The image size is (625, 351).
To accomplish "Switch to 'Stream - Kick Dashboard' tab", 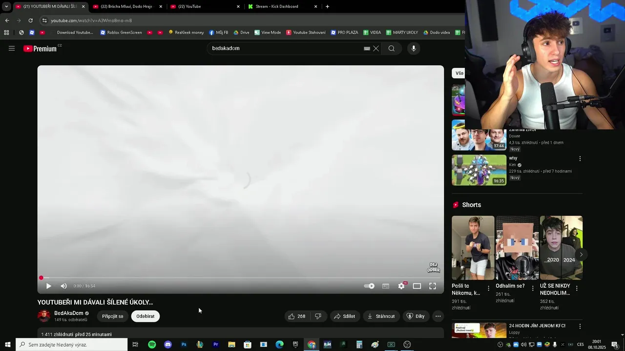I will [x=282, y=6].
